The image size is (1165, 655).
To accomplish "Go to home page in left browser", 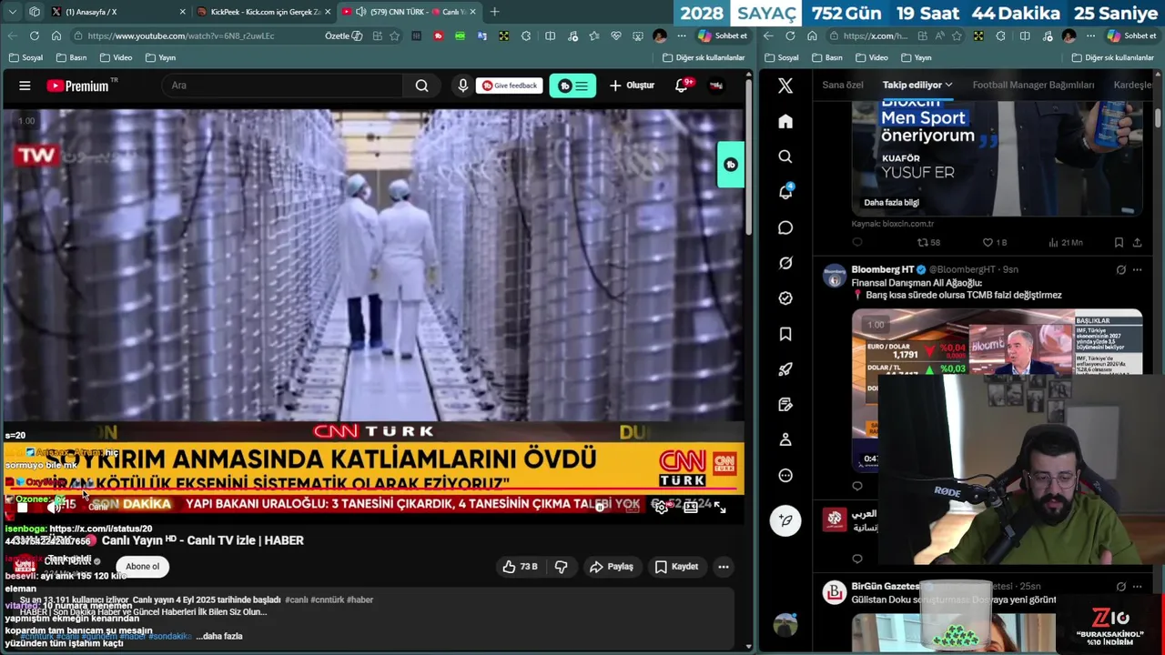I will tap(56, 35).
